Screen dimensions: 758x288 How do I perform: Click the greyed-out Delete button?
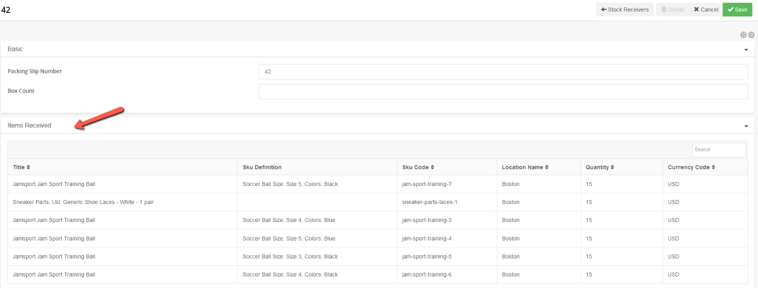pos(673,9)
